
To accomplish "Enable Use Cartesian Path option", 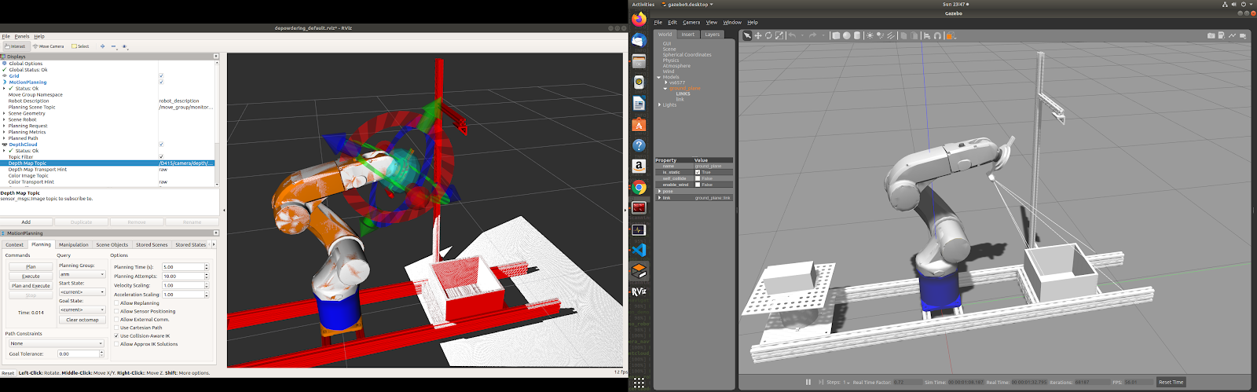I will coord(117,328).
